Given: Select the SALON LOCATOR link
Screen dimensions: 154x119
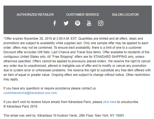Looking at the screenshot, I should point(125,15).
